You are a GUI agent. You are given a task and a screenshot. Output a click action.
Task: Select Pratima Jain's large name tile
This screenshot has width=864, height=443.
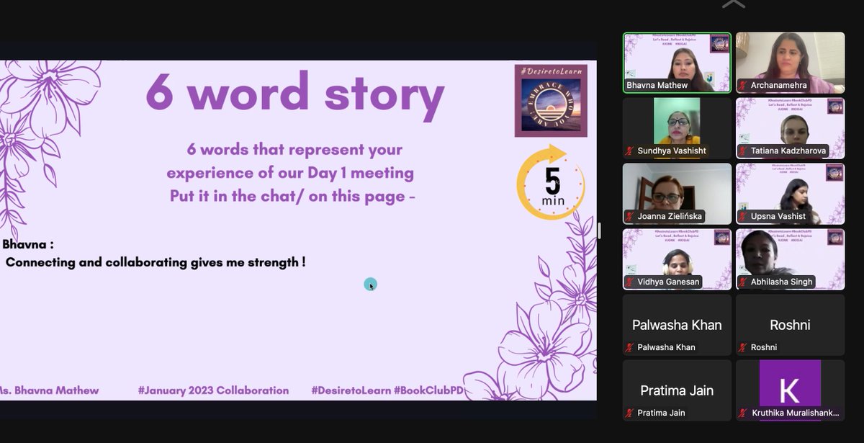(677, 390)
